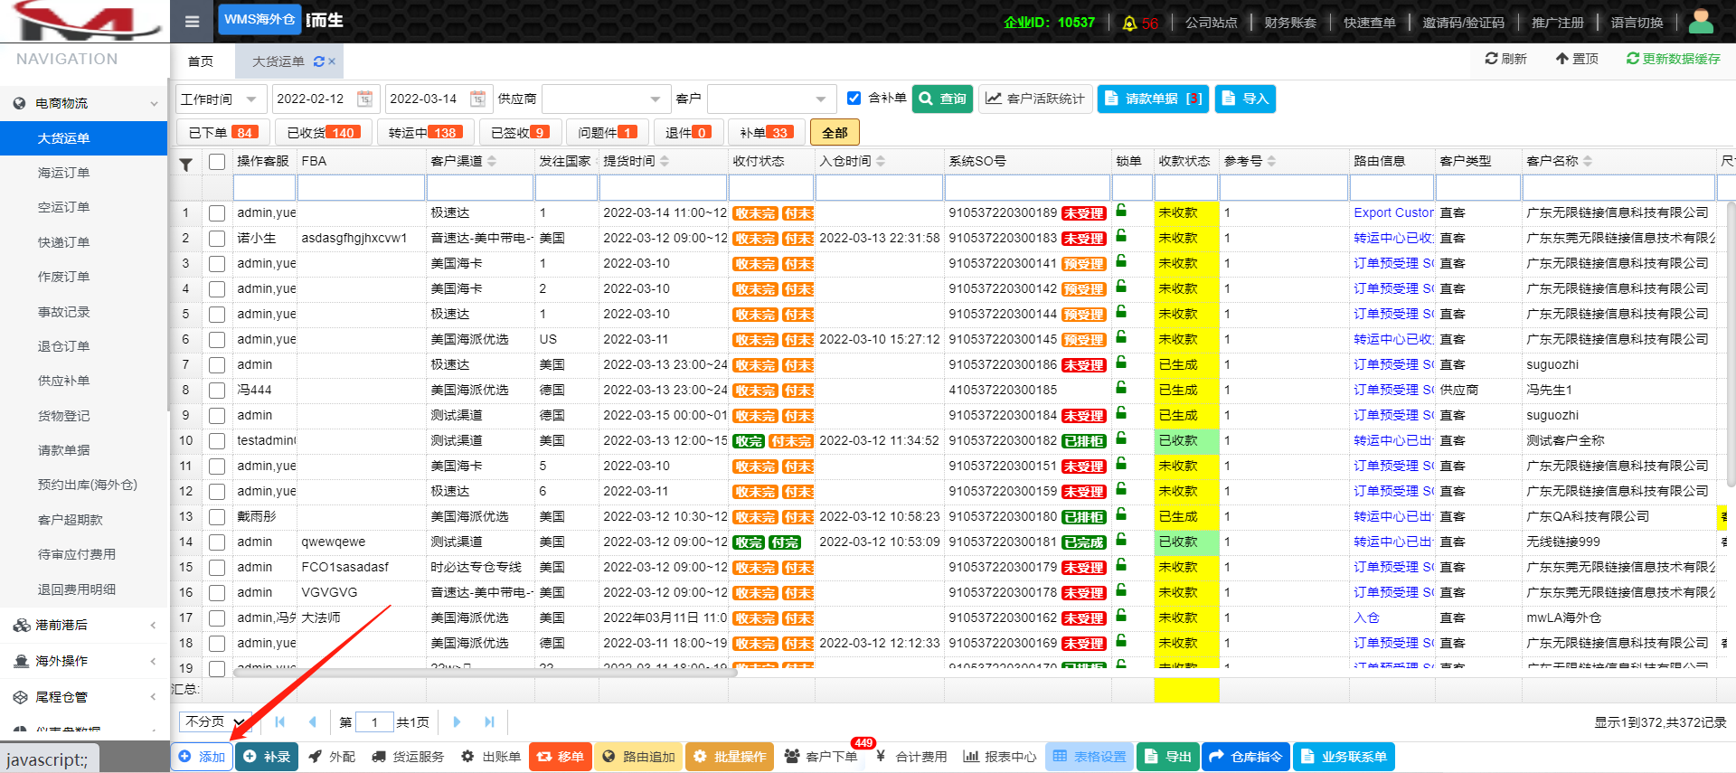Screen dimensions: 1736x773
Task: Check row 13 checkbox for 戴雨彤
Action: click(x=216, y=517)
